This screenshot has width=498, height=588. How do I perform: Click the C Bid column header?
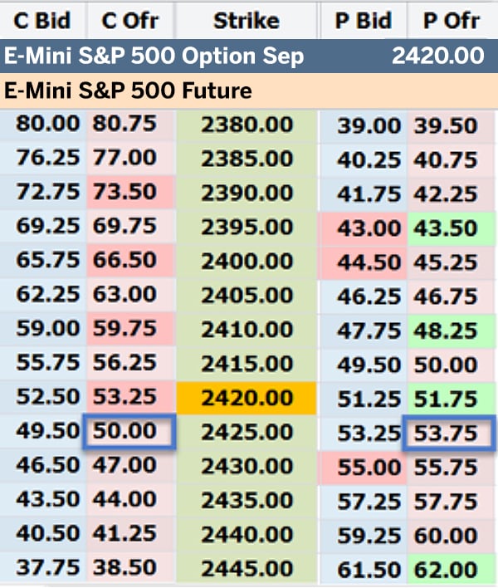[43, 20]
